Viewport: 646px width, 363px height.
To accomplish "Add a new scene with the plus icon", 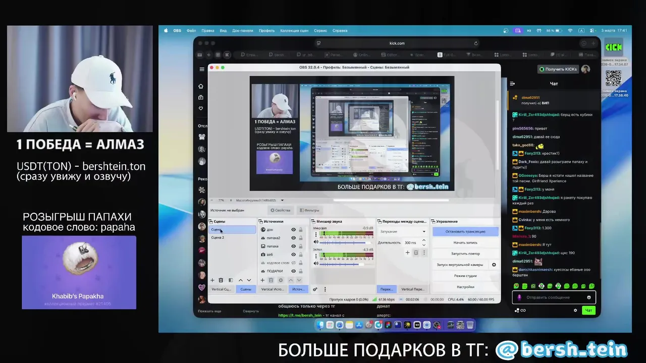I will coord(212,280).
